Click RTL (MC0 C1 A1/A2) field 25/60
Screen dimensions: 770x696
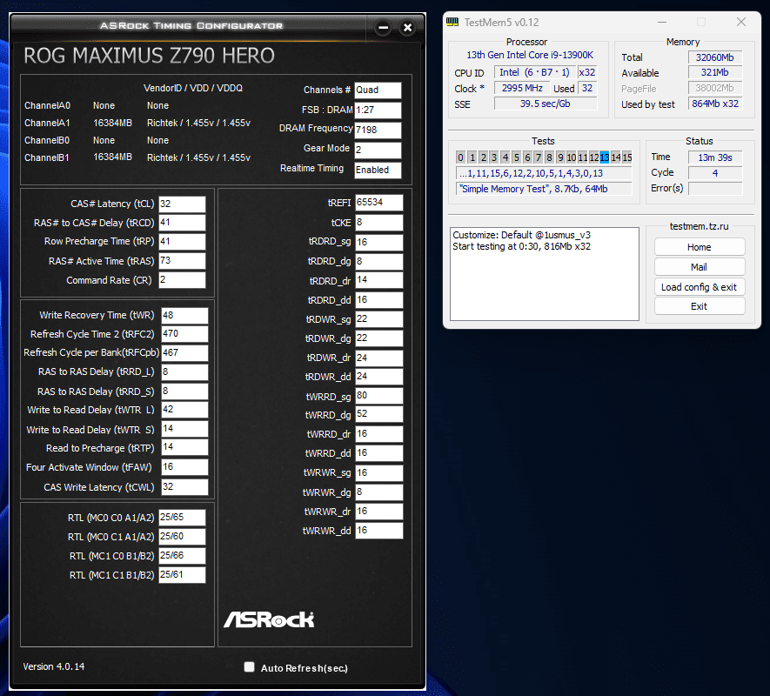tap(182, 537)
